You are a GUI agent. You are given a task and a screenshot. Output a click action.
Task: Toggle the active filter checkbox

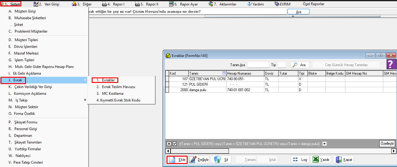coord(175,144)
